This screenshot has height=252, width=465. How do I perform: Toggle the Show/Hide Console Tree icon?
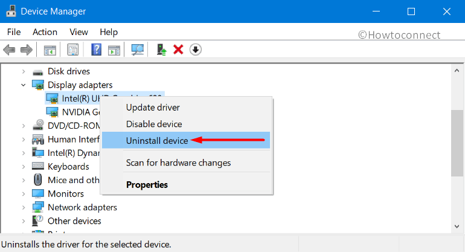point(50,50)
